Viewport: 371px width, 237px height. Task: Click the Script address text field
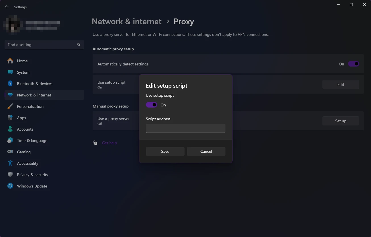[185, 128]
